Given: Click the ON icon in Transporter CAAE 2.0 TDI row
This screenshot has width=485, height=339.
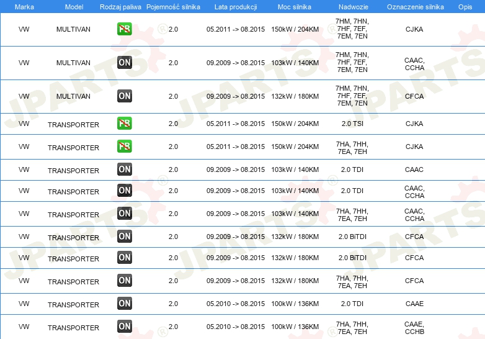Looking at the screenshot, I should pyautogui.click(x=125, y=304).
